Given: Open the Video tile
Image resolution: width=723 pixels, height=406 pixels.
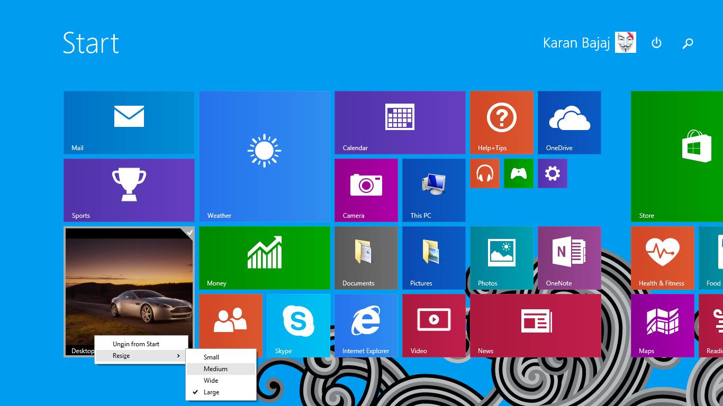Looking at the screenshot, I should pos(434,326).
